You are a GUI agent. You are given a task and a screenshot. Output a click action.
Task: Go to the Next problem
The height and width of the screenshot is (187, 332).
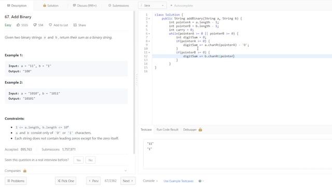point(128,181)
